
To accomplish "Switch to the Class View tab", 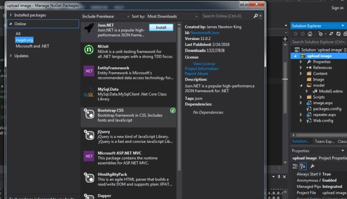I will (342, 141).
